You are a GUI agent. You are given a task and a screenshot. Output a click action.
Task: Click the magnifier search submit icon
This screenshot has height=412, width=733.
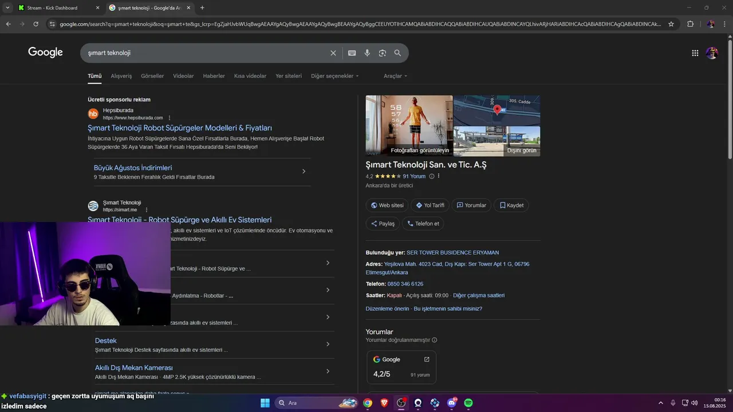[x=397, y=53]
